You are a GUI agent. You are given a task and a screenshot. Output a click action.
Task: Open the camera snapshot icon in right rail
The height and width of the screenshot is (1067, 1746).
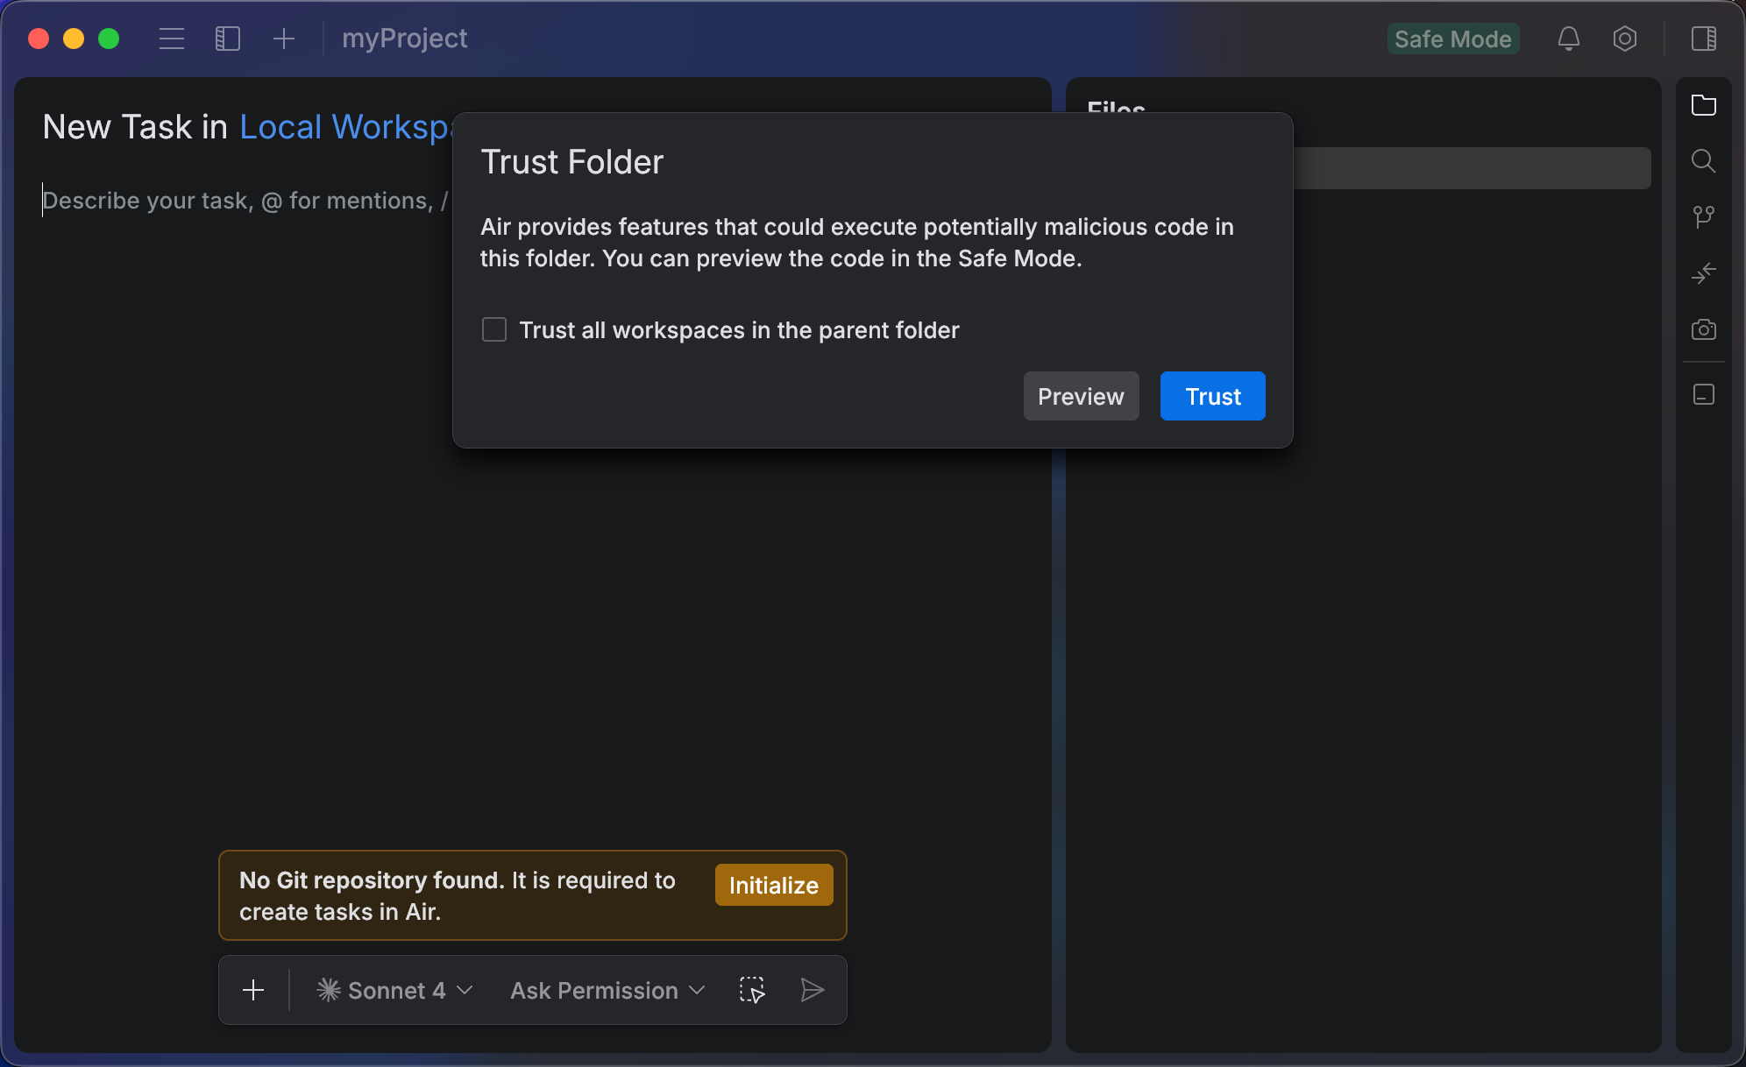(1704, 329)
